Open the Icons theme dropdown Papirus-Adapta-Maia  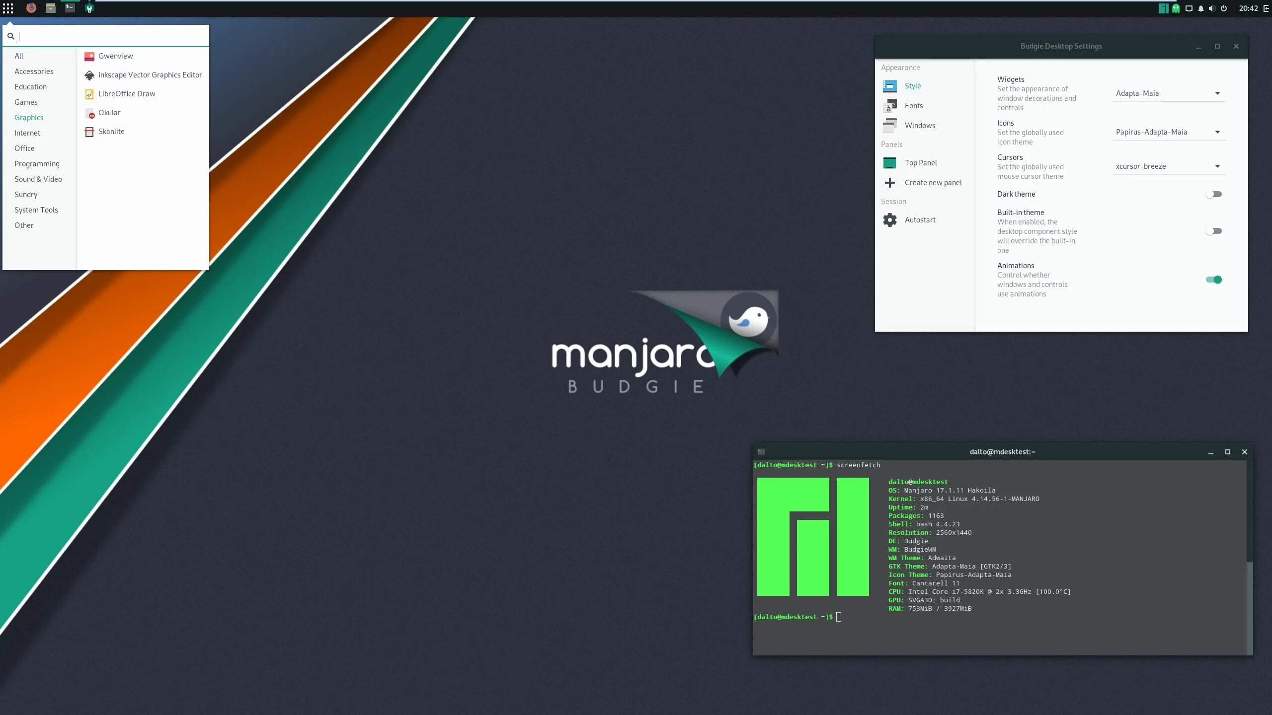[1169, 132]
